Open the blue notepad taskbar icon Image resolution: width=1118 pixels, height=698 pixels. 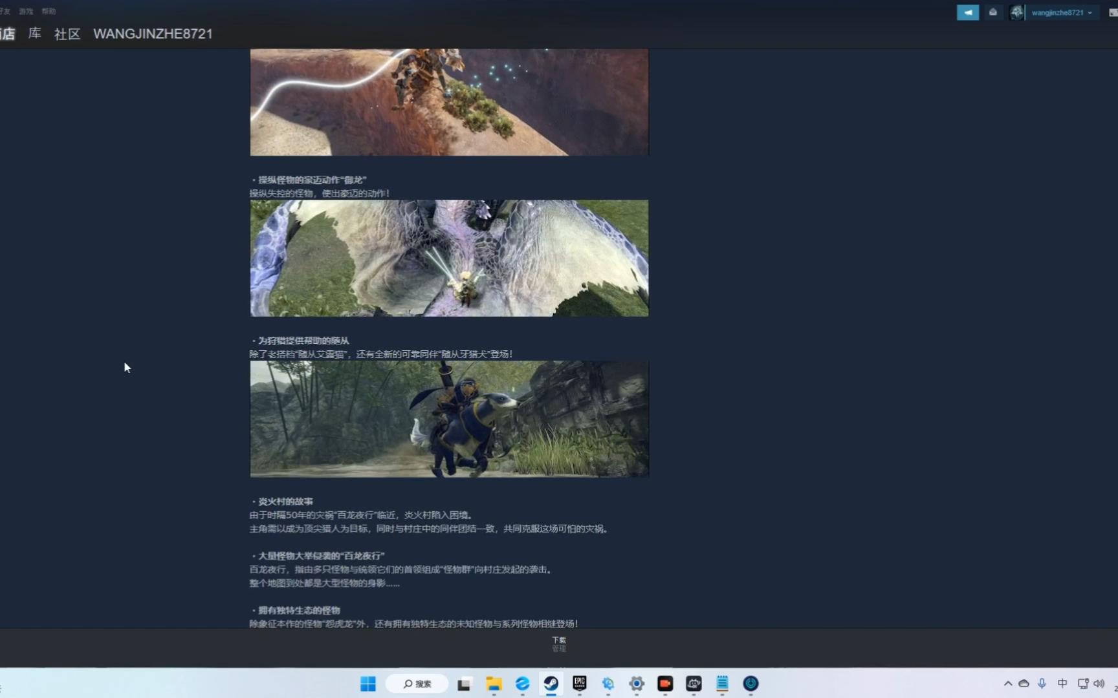tap(722, 684)
